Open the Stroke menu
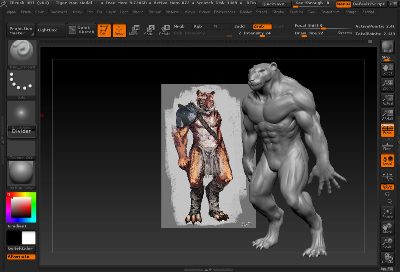The image size is (400, 272). [x=278, y=12]
